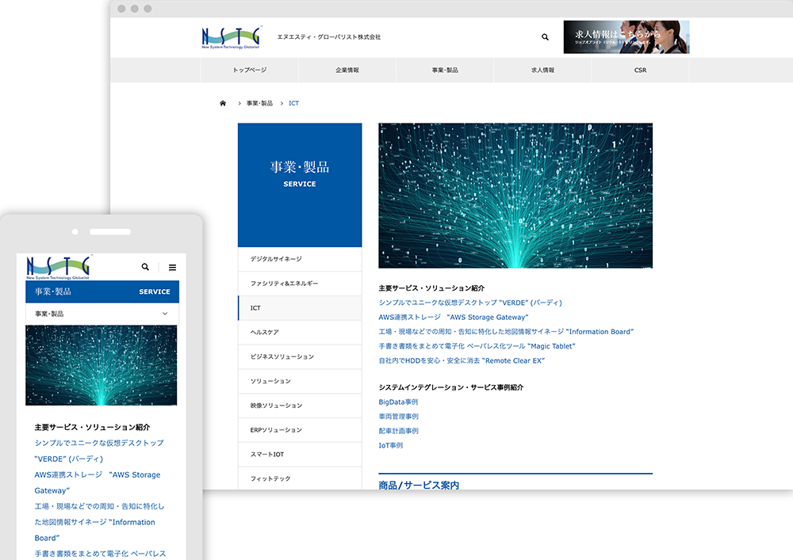This screenshot has width=793, height=560.
Task: Click 事業・製品 in the breadcrumb
Action: (x=259, y=104)
